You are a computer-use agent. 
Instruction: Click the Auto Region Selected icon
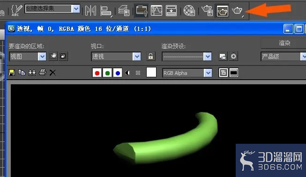pos(63,56)
